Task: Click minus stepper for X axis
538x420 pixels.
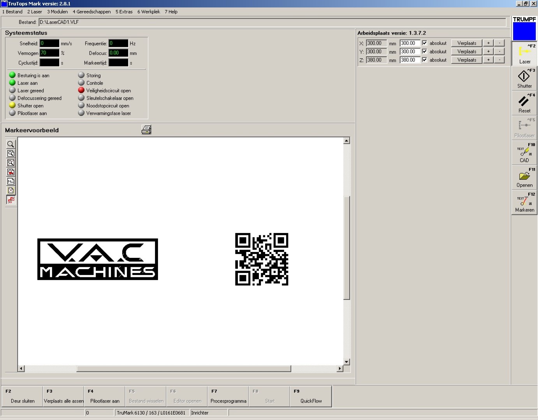Action: click(x=499, y=43)
